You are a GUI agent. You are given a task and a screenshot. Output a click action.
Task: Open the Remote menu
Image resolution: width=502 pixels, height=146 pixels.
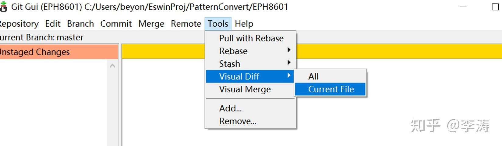186,24
